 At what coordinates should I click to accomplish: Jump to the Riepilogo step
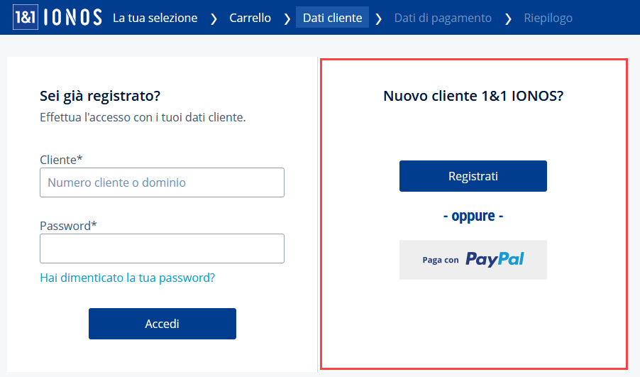pos(548,18)
